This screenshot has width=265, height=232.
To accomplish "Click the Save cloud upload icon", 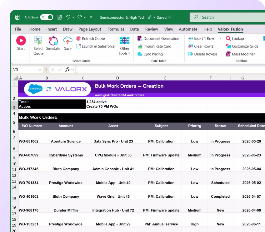I will click(x=67, y=41).
